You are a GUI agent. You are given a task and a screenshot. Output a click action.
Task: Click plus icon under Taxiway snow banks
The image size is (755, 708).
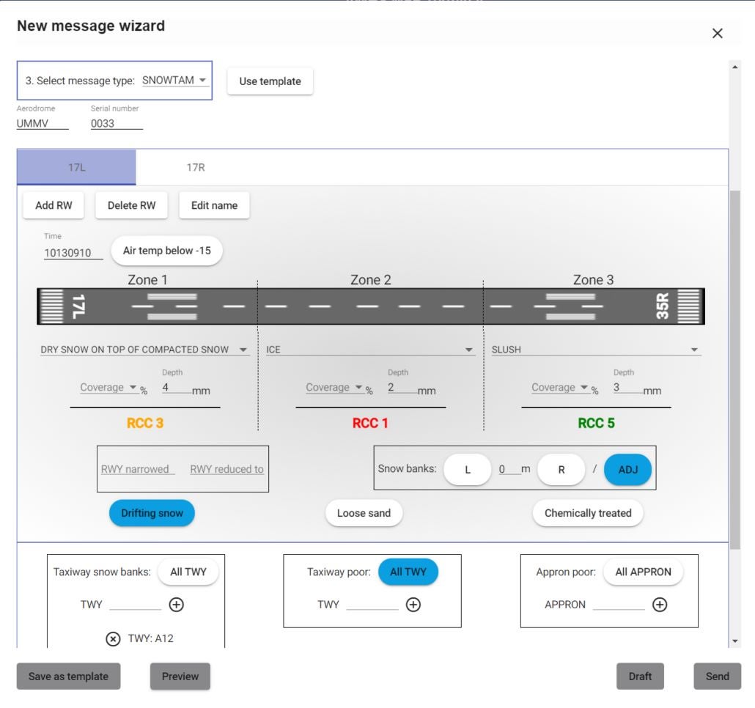click(176, 605)
